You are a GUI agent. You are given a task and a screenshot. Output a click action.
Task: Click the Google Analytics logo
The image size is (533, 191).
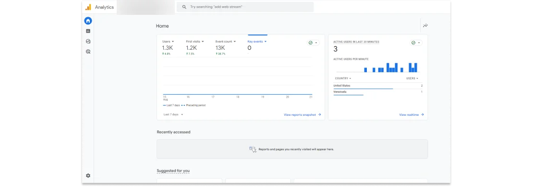coord(88,7)
